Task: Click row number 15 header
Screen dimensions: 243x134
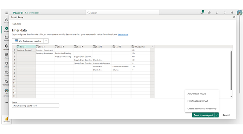Action: coord(14,96)
